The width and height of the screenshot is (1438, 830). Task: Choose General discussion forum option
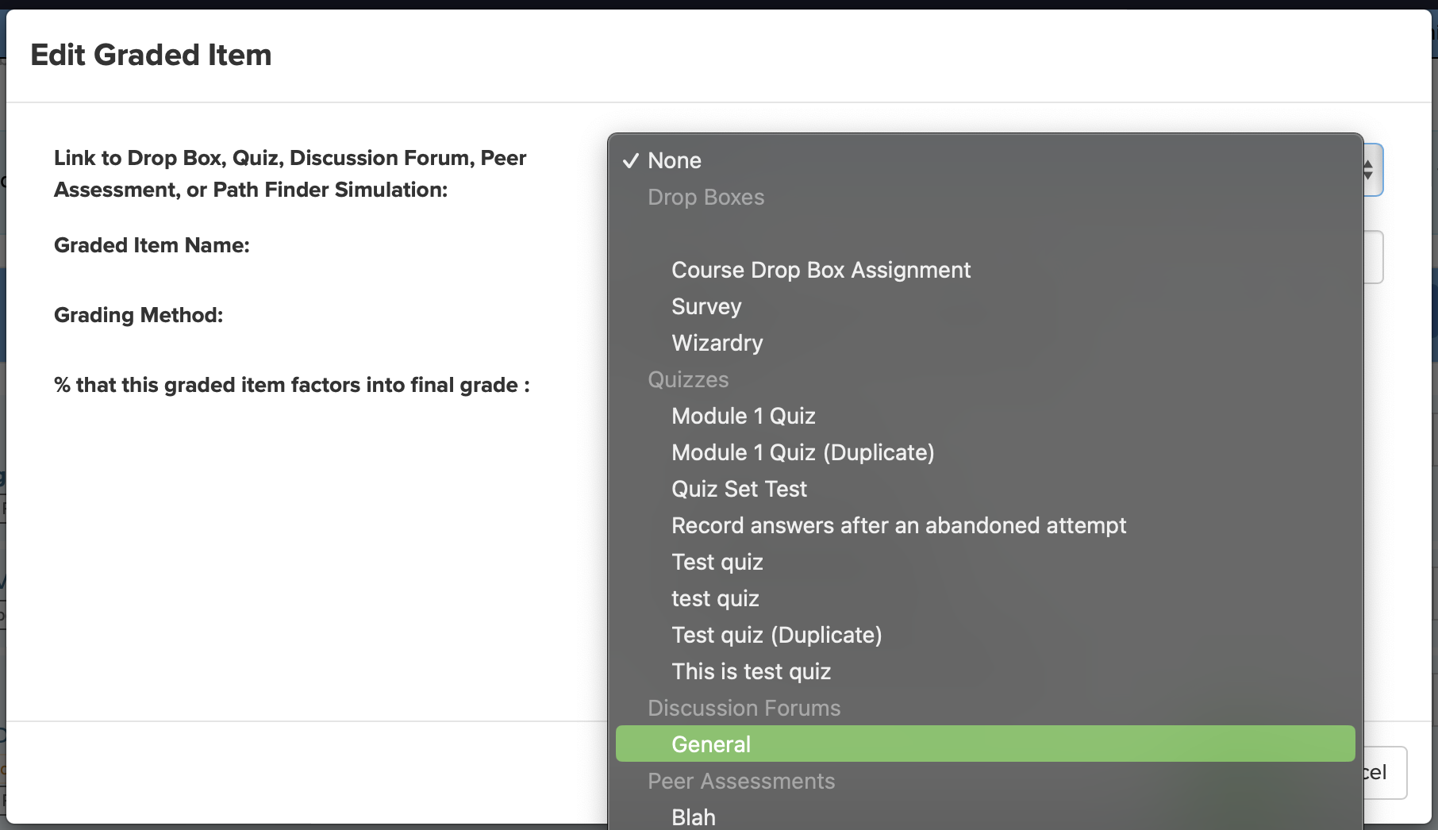[985, 744]
